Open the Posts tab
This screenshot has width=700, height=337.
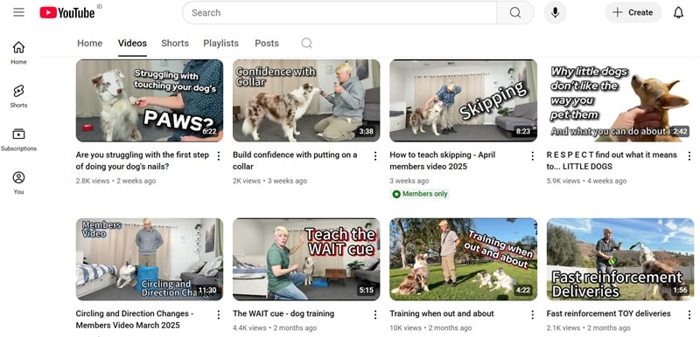pos(267,43)
